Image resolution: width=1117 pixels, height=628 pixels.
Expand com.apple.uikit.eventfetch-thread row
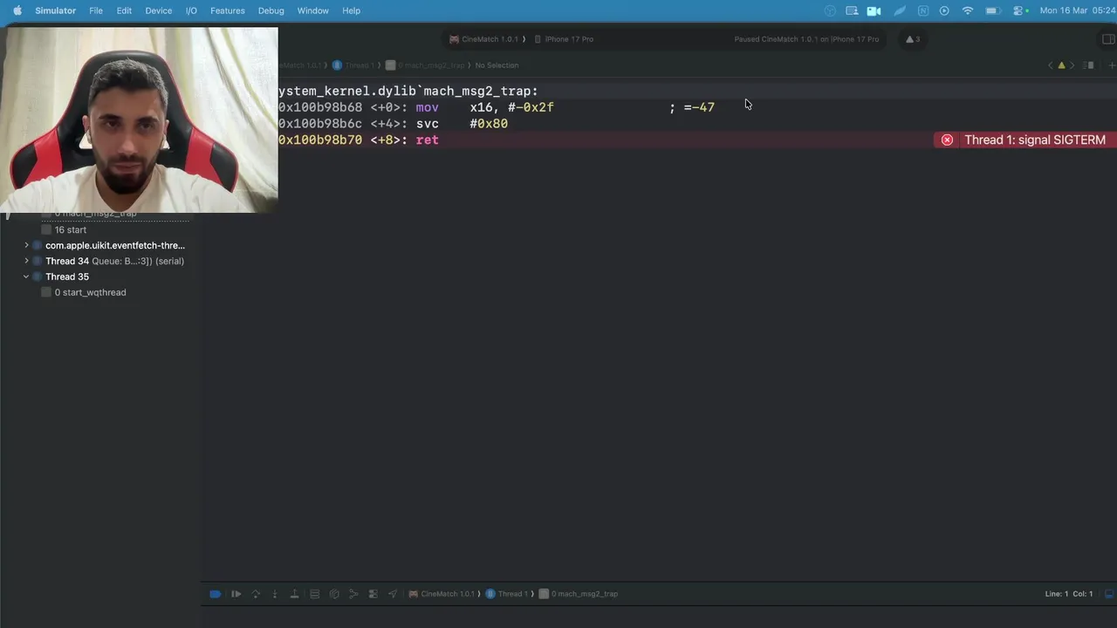point(26,245)
